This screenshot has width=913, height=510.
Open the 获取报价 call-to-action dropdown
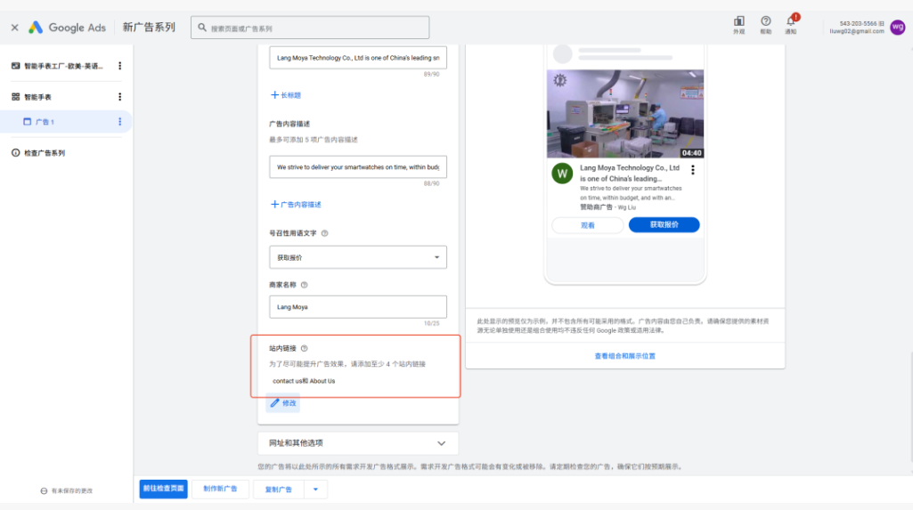tap(357, 257)
